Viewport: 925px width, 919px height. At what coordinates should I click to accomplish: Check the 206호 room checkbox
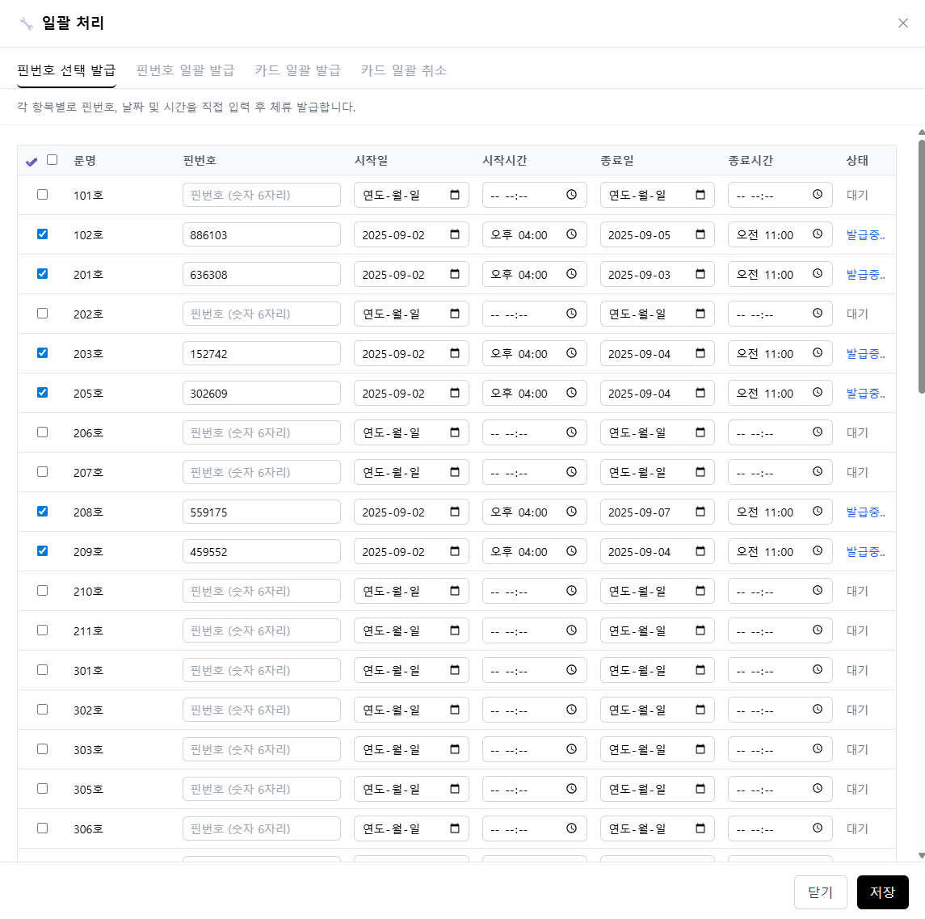coord(43,432)
